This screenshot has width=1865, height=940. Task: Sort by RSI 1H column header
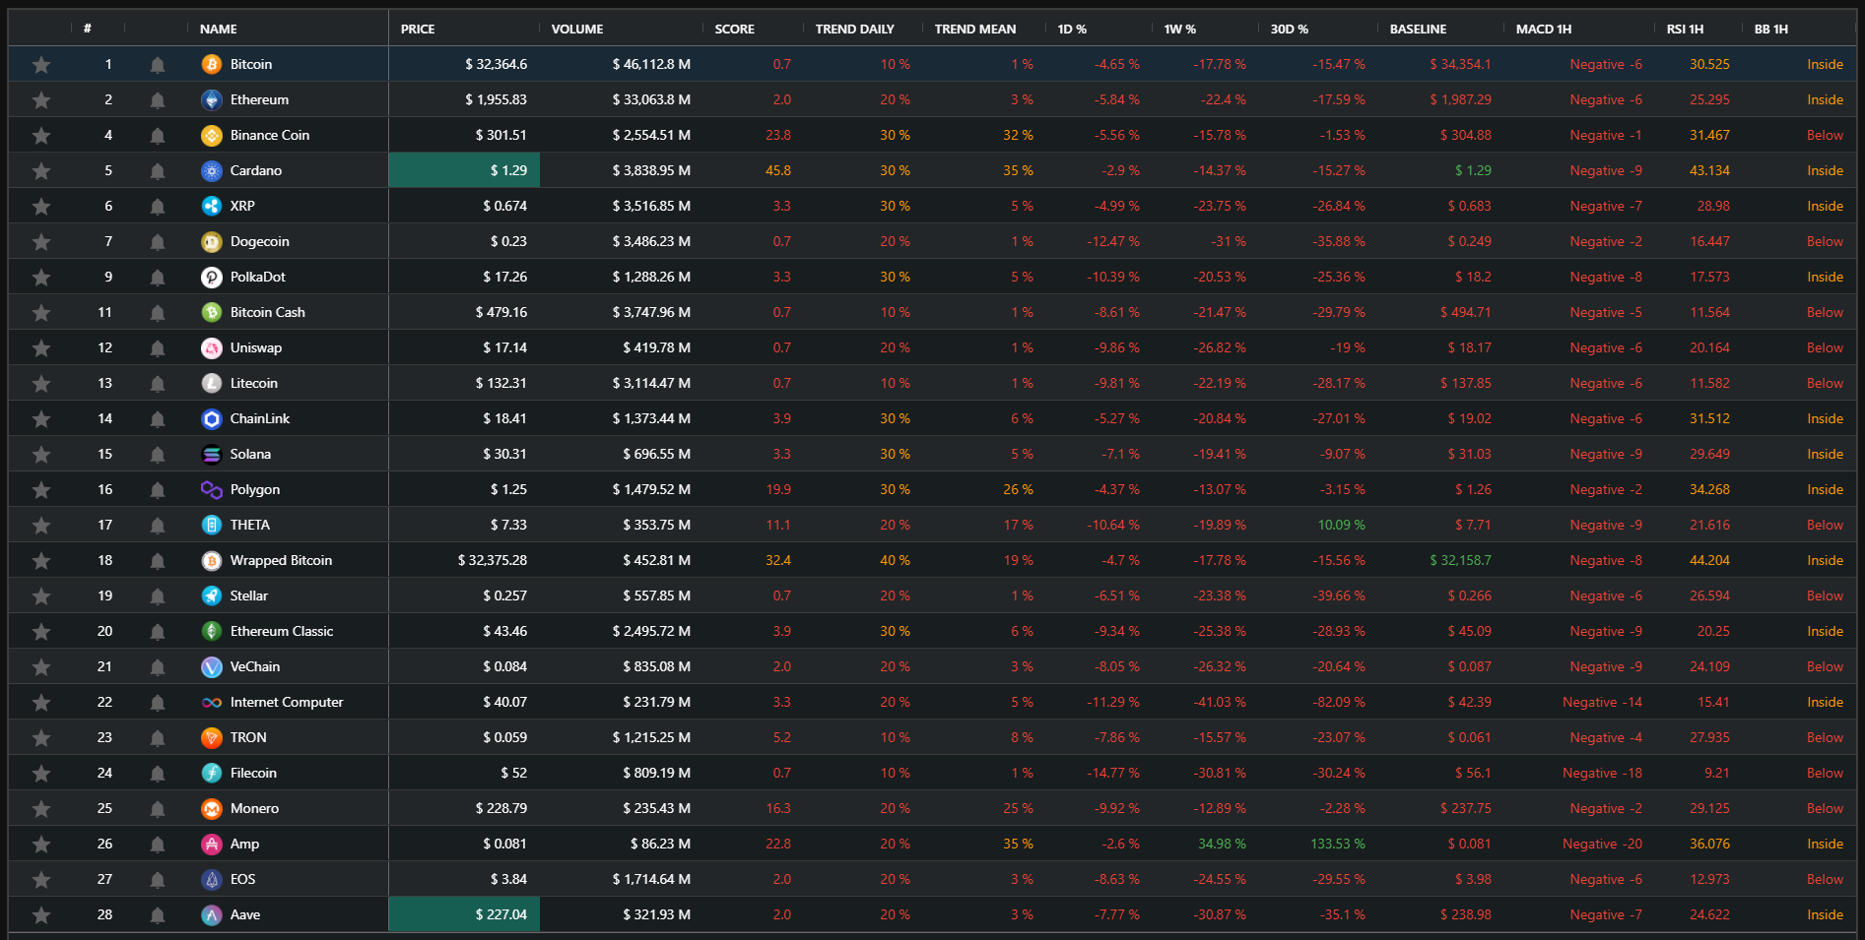[1685, 29]
